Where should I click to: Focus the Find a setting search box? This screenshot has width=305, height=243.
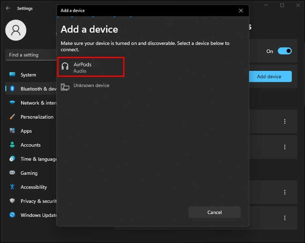point(31,55)
